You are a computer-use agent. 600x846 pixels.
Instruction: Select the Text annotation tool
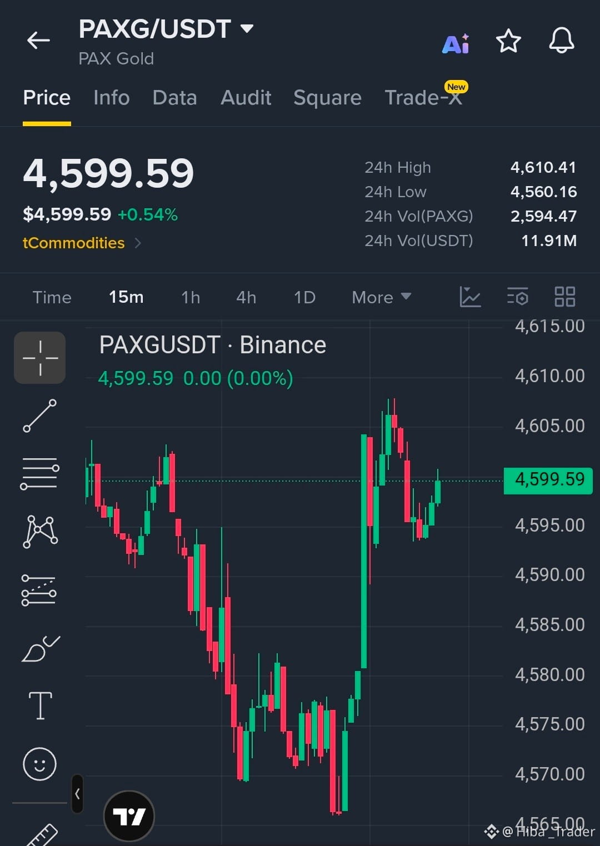40,705
